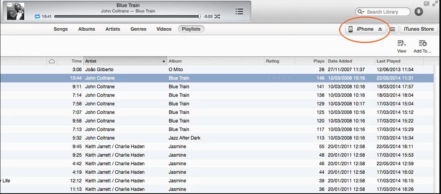
Task: Open search magnifier dropdown options
Action: [x=361, y=12]
